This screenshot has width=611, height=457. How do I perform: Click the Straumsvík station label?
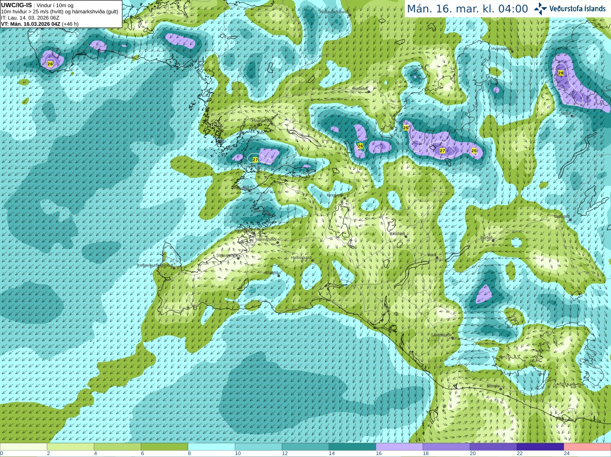(x=227, y=255)
